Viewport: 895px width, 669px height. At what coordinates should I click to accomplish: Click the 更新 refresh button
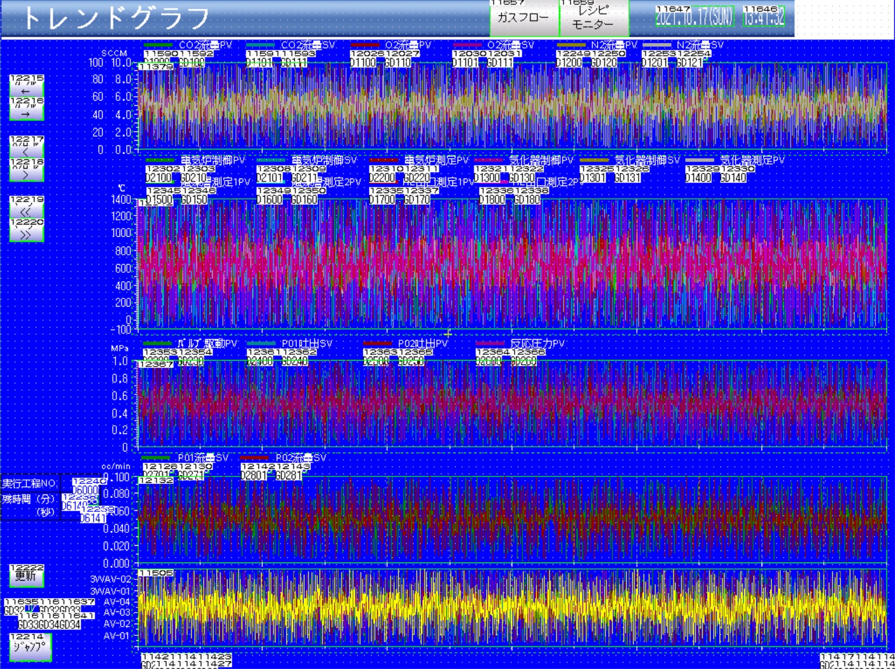[27, 576]
